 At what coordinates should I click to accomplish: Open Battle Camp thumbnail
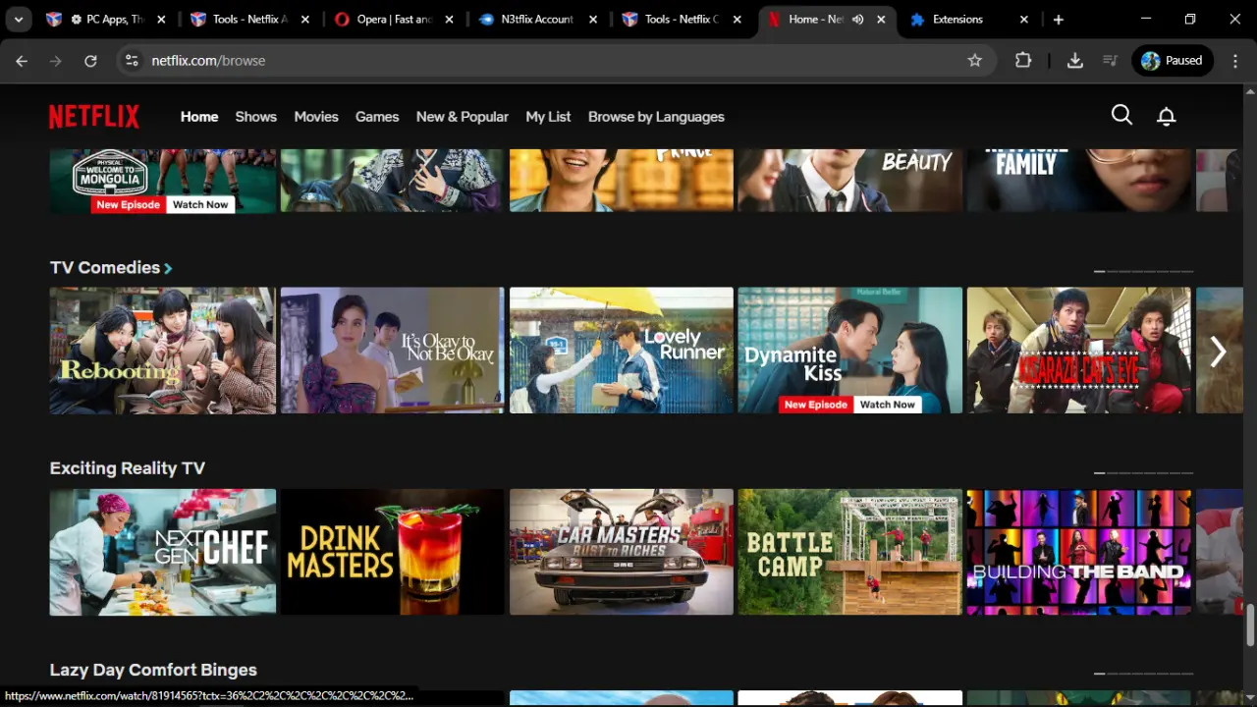(850, 552)
